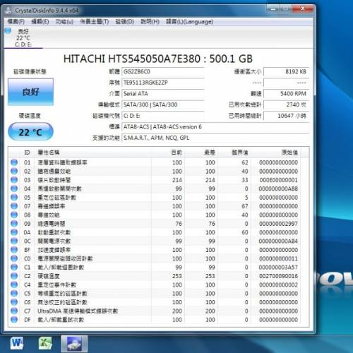
Task: Click raw value 000000000A8B in row 04
Action: tap(278, 189)
